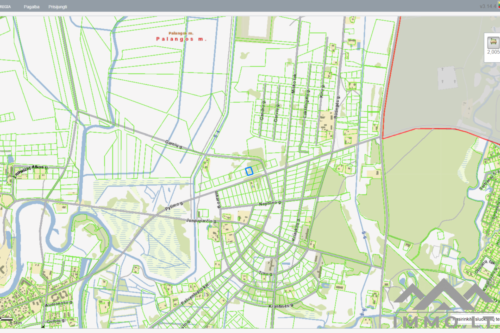Open the layer theme selector at bottom right
The height and width of the screenshot is (333, 500).
coord(476,319)
